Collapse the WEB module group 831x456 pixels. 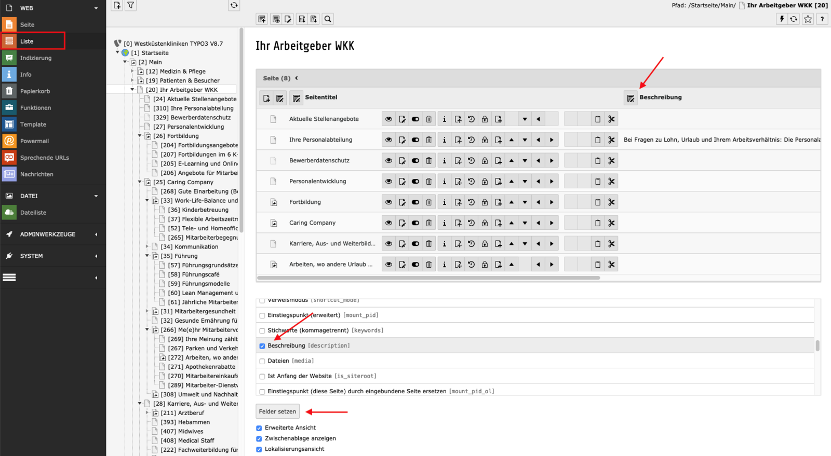coord(96,8)
